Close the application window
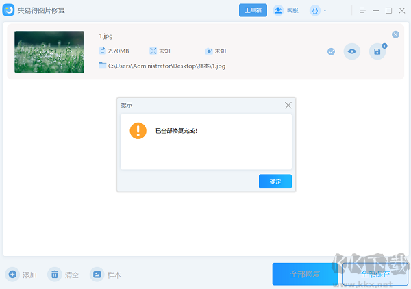This screenshot has width=411, height=289. (402, 10)
